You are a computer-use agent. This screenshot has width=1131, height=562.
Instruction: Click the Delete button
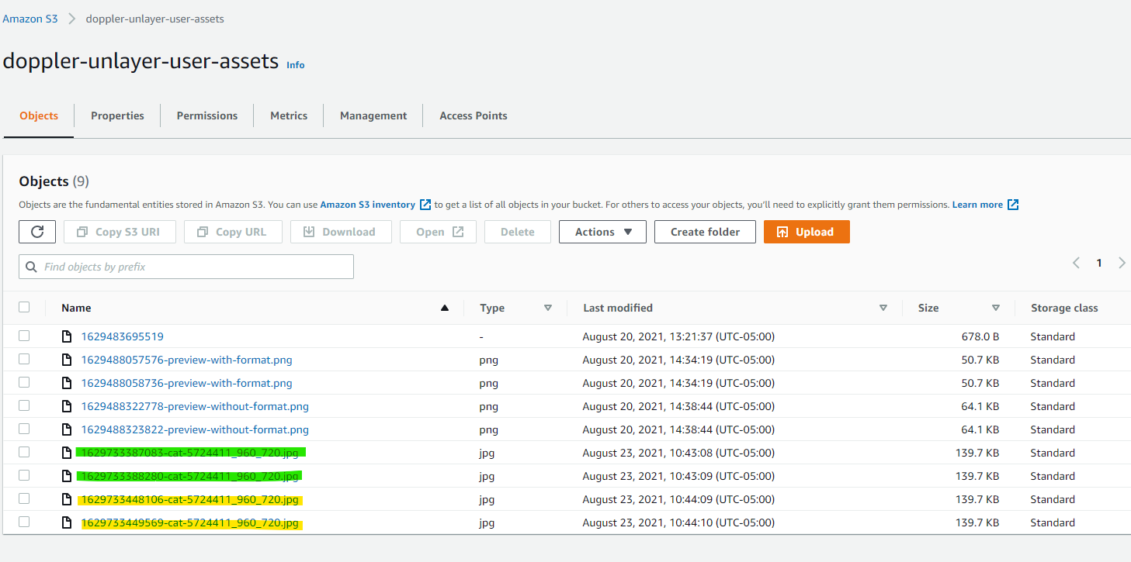point(518,232)
